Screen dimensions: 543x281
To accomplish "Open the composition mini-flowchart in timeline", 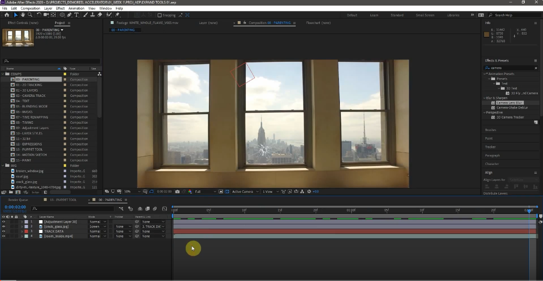I will pos(121,209).
